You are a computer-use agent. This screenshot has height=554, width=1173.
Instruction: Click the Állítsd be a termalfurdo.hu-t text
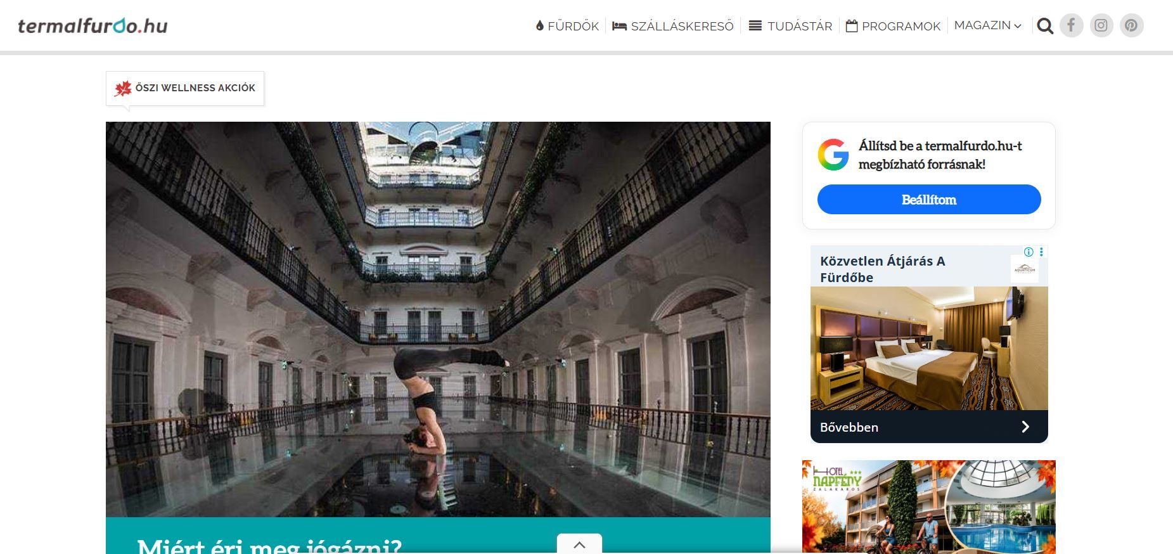click(x=940, y=155)
